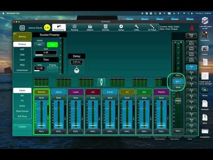Toggle the Polarity button
The height and width of the screenshot is (160, 213).
(x=52, y=69)
